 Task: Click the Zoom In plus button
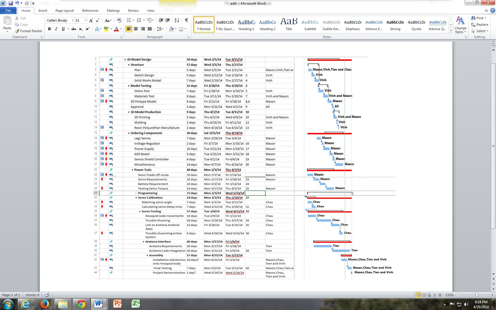[492, 295]
